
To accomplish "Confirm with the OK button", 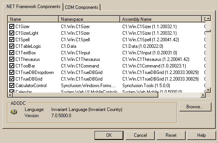I will pos(109,135).
